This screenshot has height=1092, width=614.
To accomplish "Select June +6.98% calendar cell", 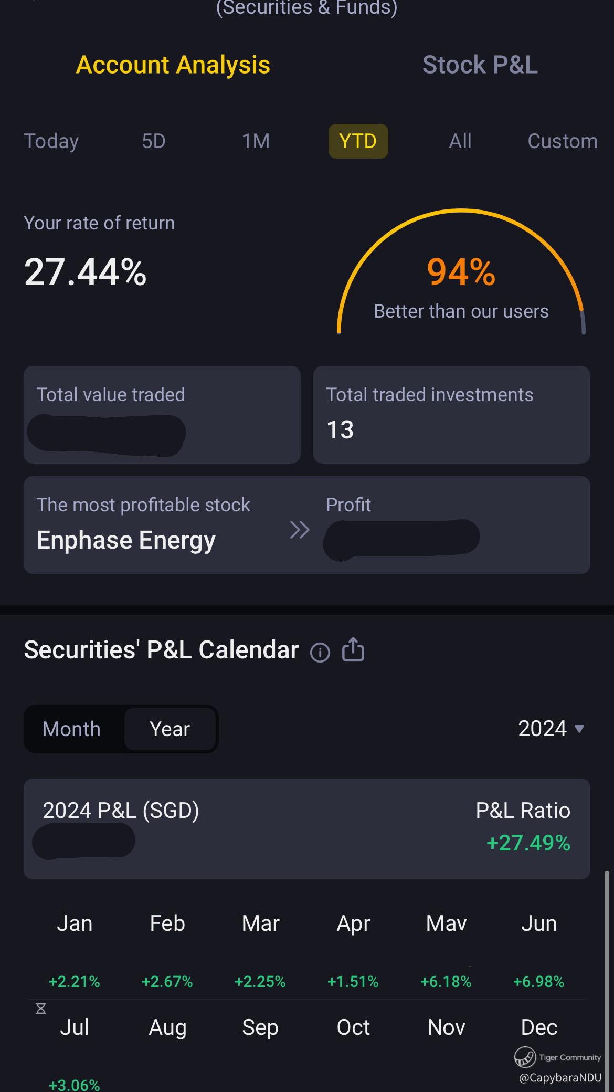I will point(538,951).
